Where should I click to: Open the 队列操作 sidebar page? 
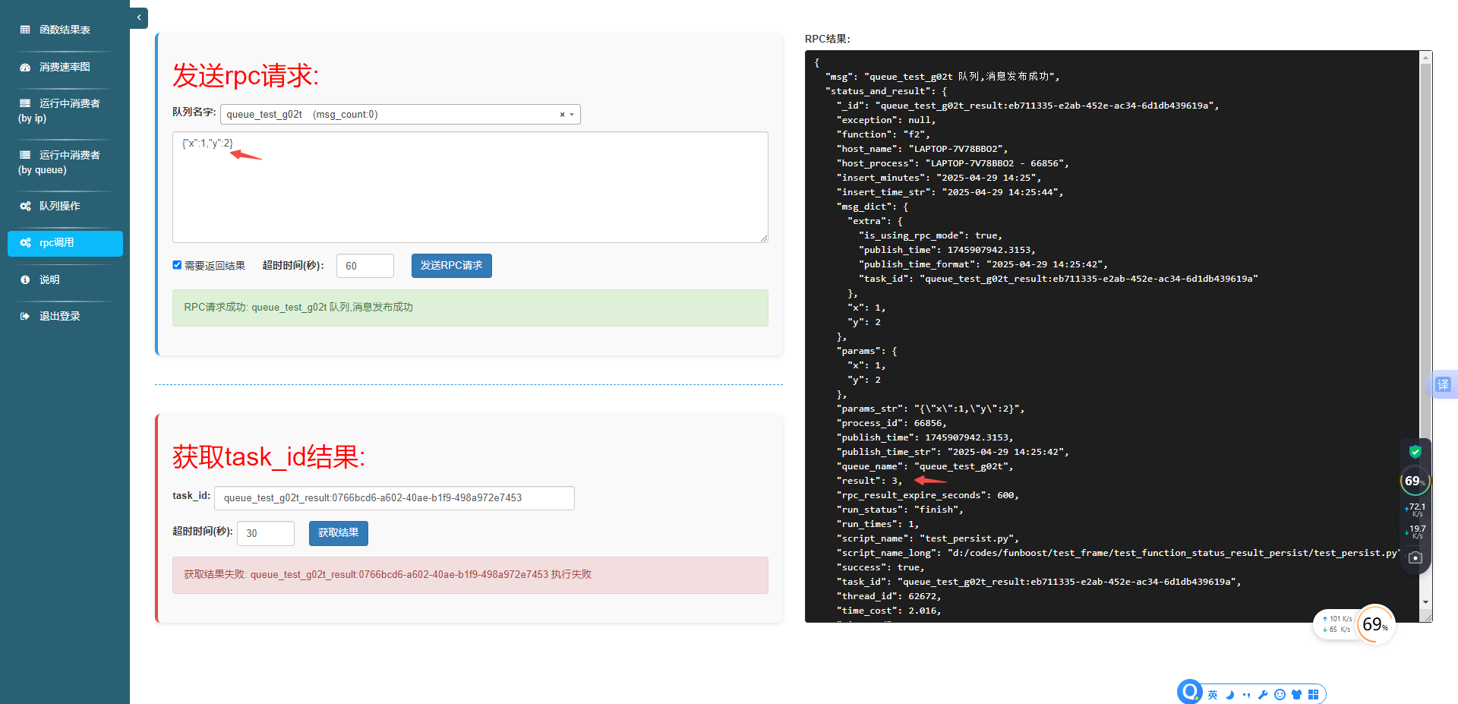[x=65, y=206]
